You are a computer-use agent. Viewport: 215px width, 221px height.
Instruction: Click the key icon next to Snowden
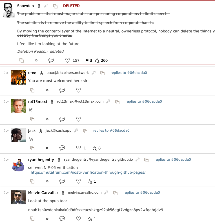tap(46, 6)
